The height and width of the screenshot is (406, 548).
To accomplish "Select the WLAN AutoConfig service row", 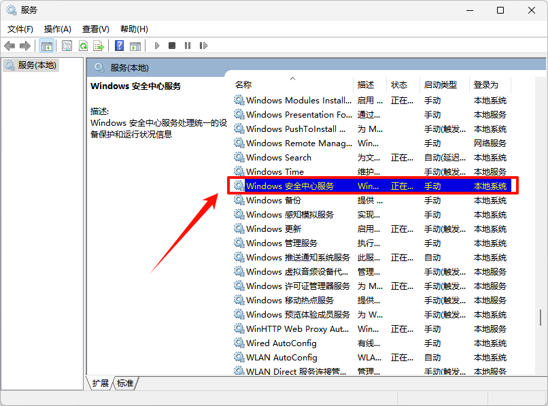I will 372,358.
